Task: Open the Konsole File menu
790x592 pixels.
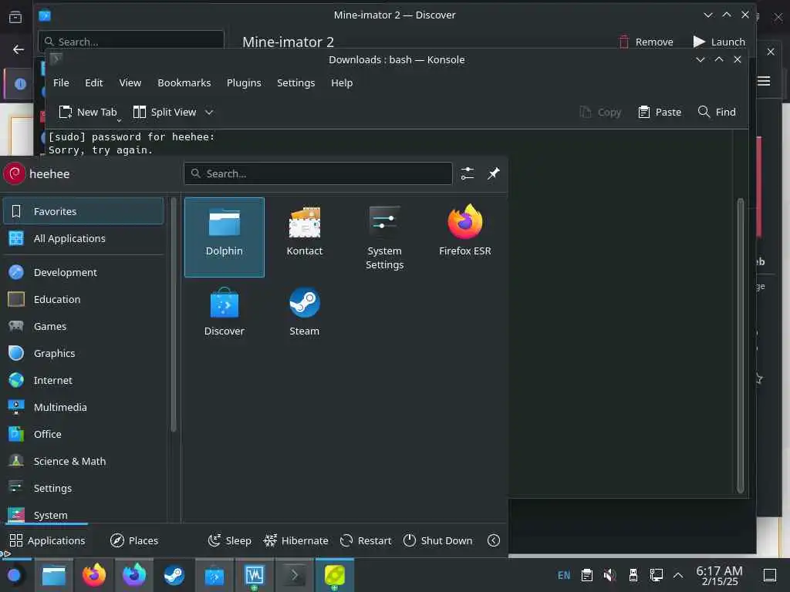Action: pyautogui.click(x=61, y=83)
